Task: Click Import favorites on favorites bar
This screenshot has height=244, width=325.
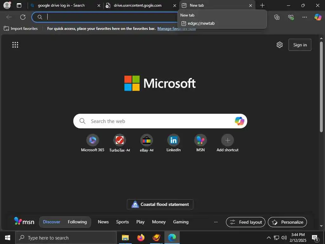Action: (x=21, y=28)
